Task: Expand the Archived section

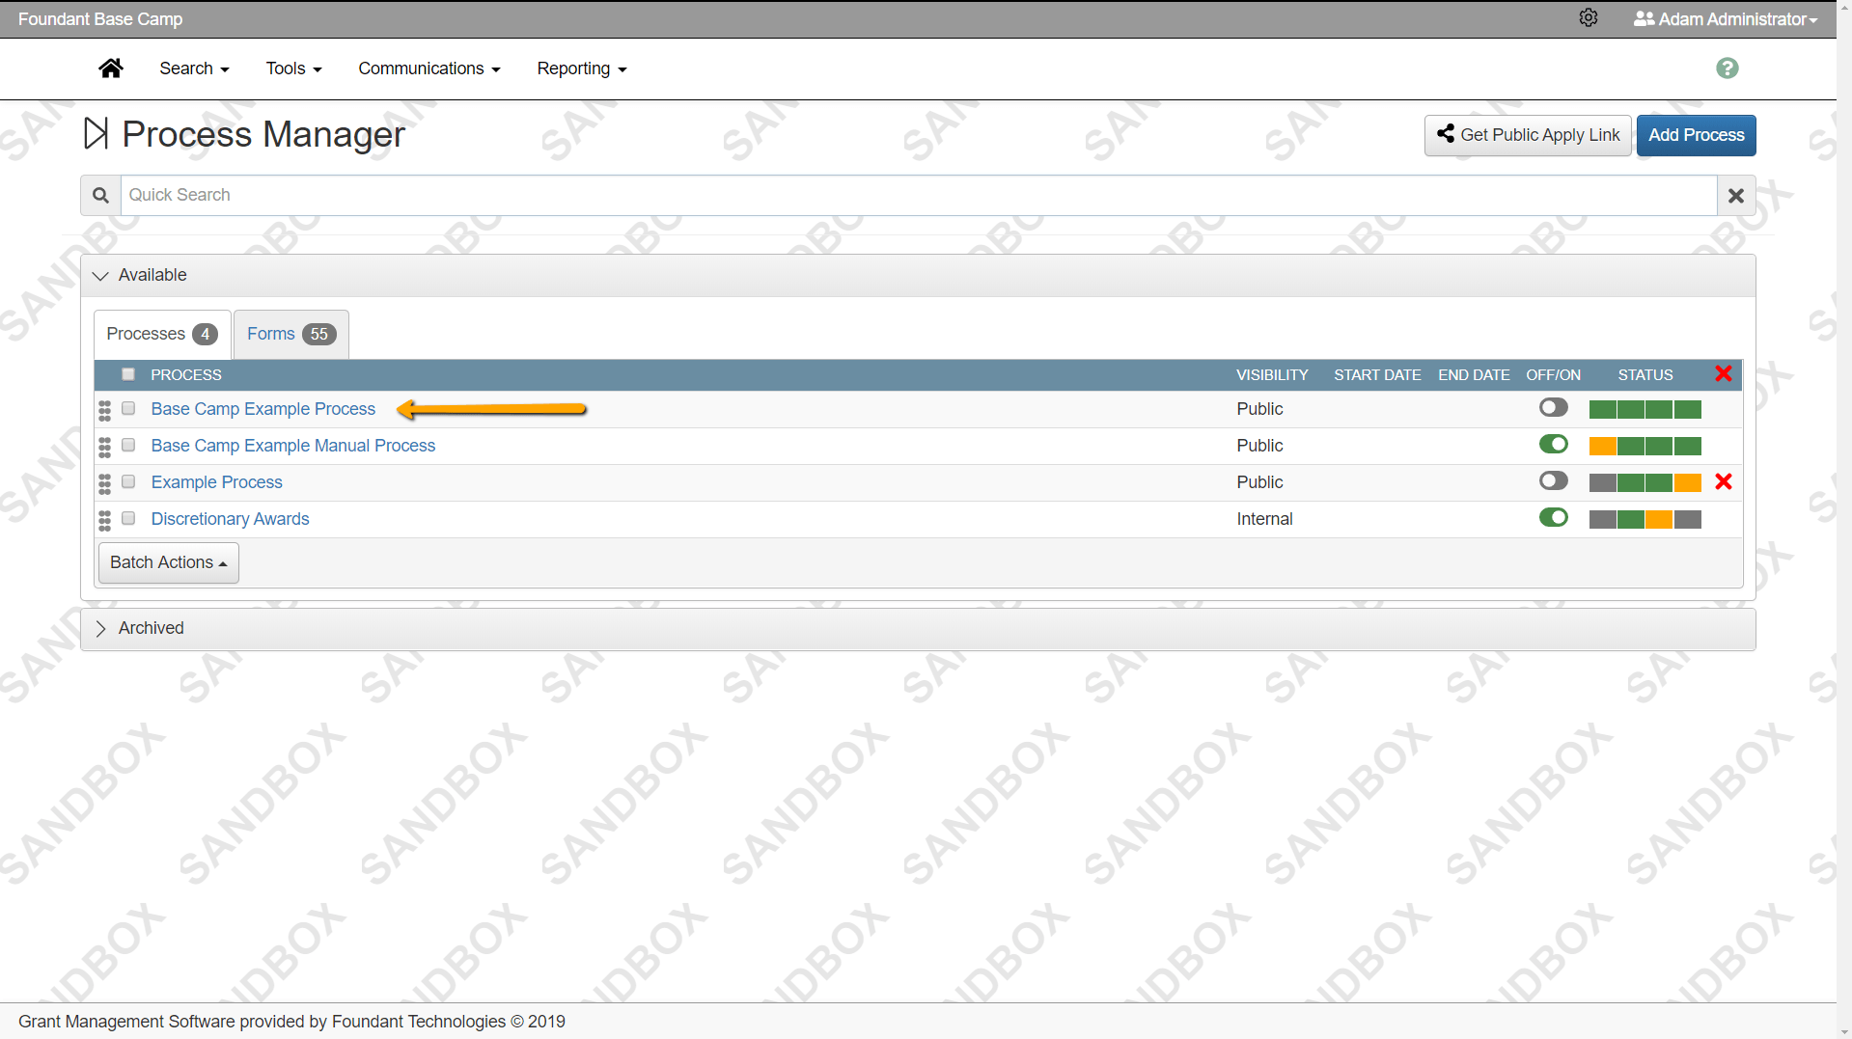Action: [x=918, y=629]
